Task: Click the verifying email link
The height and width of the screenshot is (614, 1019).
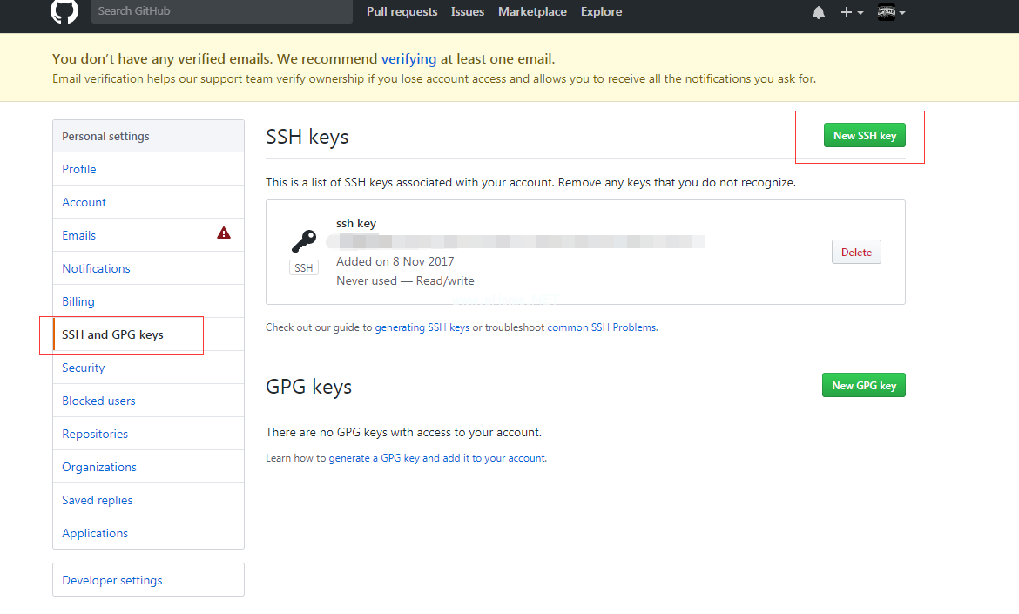Action: click(x=408, y=59)
